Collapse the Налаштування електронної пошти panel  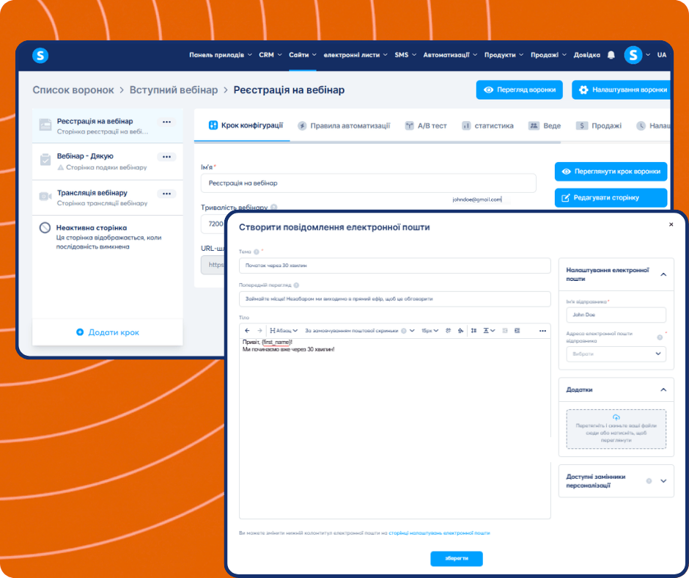(x=663, y=274)
